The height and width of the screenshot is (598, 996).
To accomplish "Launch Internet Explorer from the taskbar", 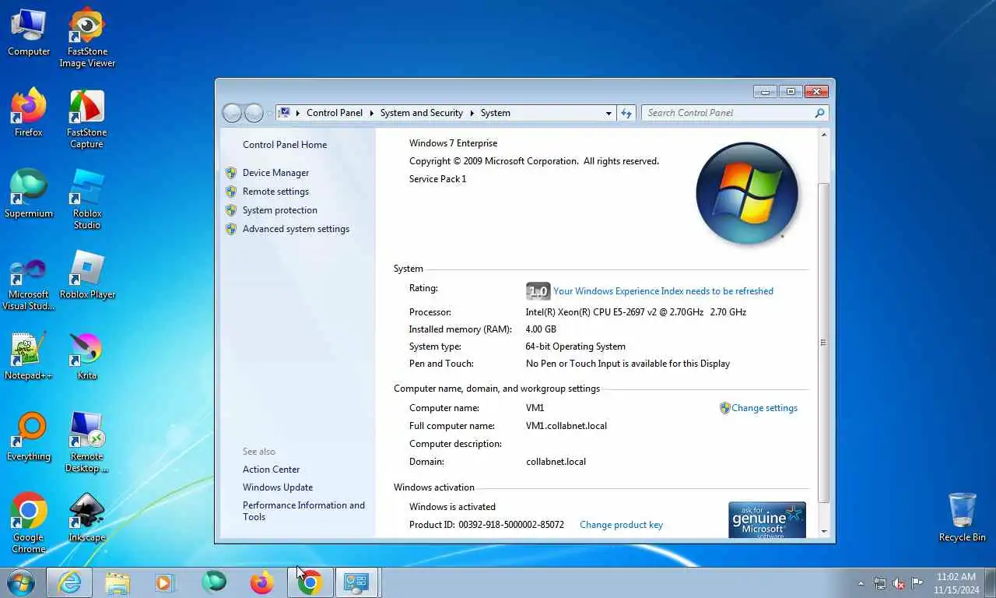I will point(69,582).
